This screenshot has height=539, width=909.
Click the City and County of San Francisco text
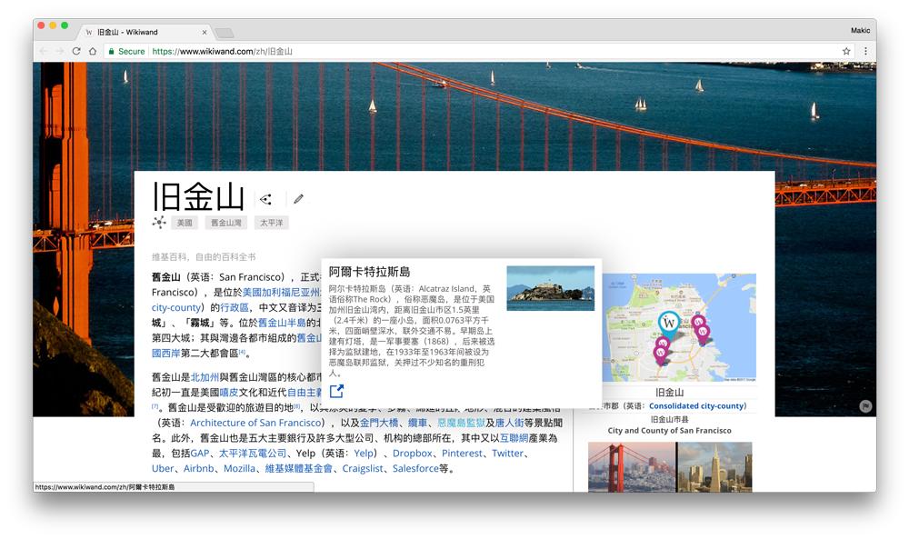669,431
